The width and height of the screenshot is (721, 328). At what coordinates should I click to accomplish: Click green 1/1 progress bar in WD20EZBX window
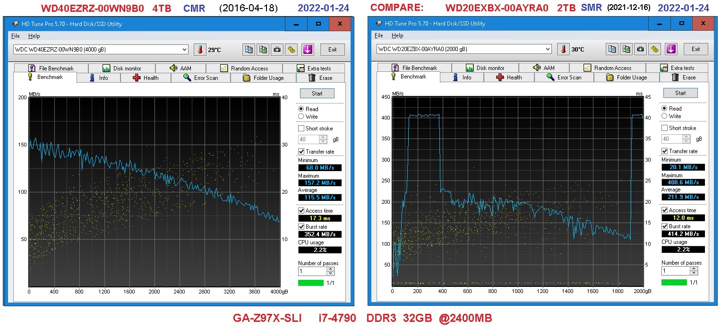coord(674,283)
